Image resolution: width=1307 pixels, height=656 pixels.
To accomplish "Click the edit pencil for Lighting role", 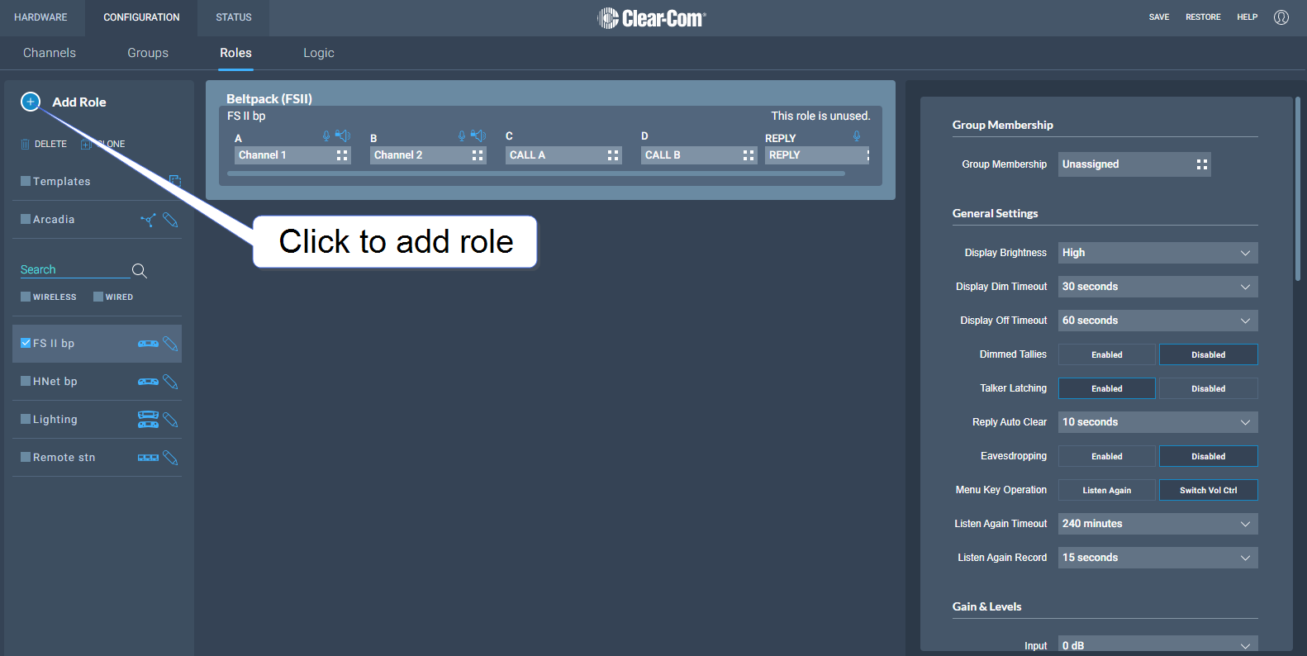I will 170,420.
